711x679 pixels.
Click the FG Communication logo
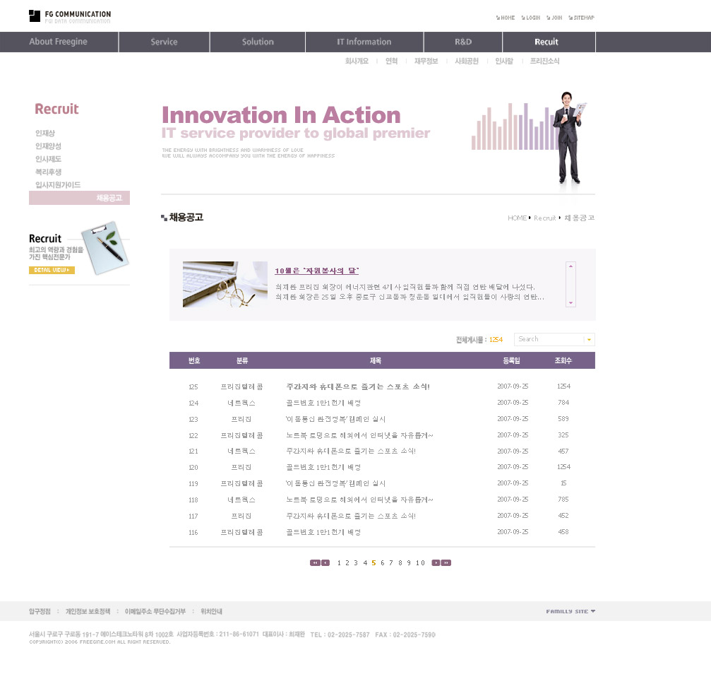tap(69, 16)
